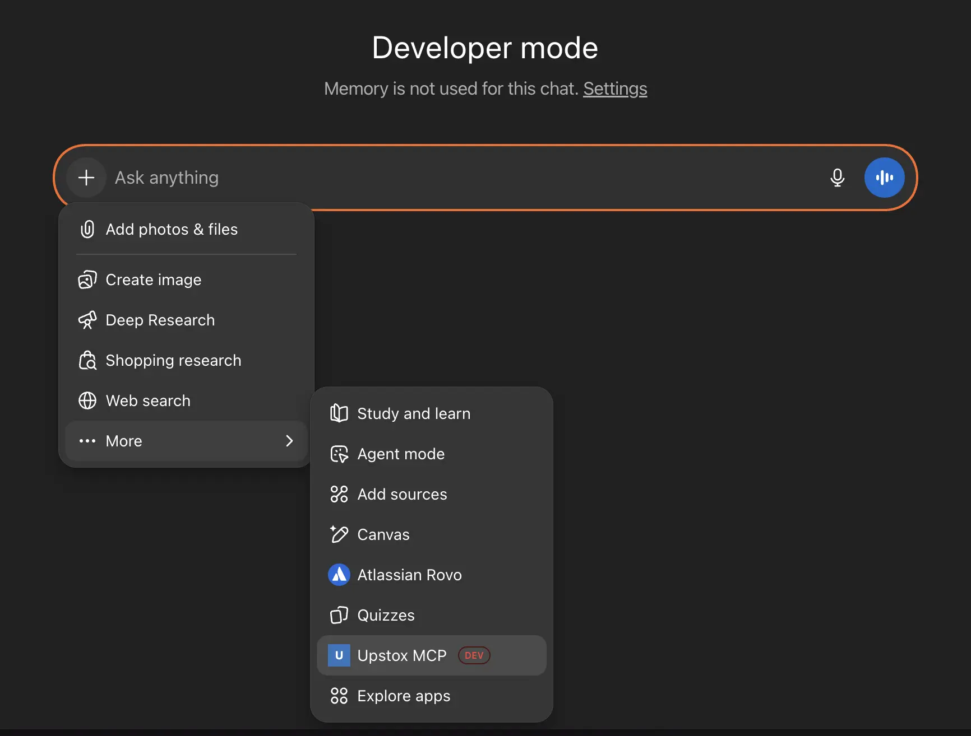This screenshot has height=736, width=971.
Task: Select Study and learn from the menu
Action: click(414, 413)
